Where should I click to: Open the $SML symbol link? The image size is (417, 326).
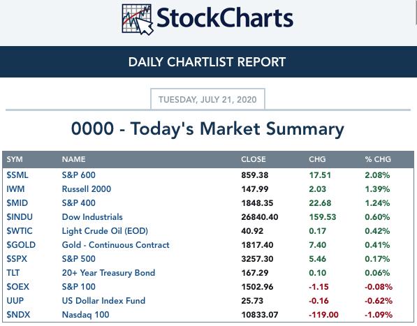point(17,175)
